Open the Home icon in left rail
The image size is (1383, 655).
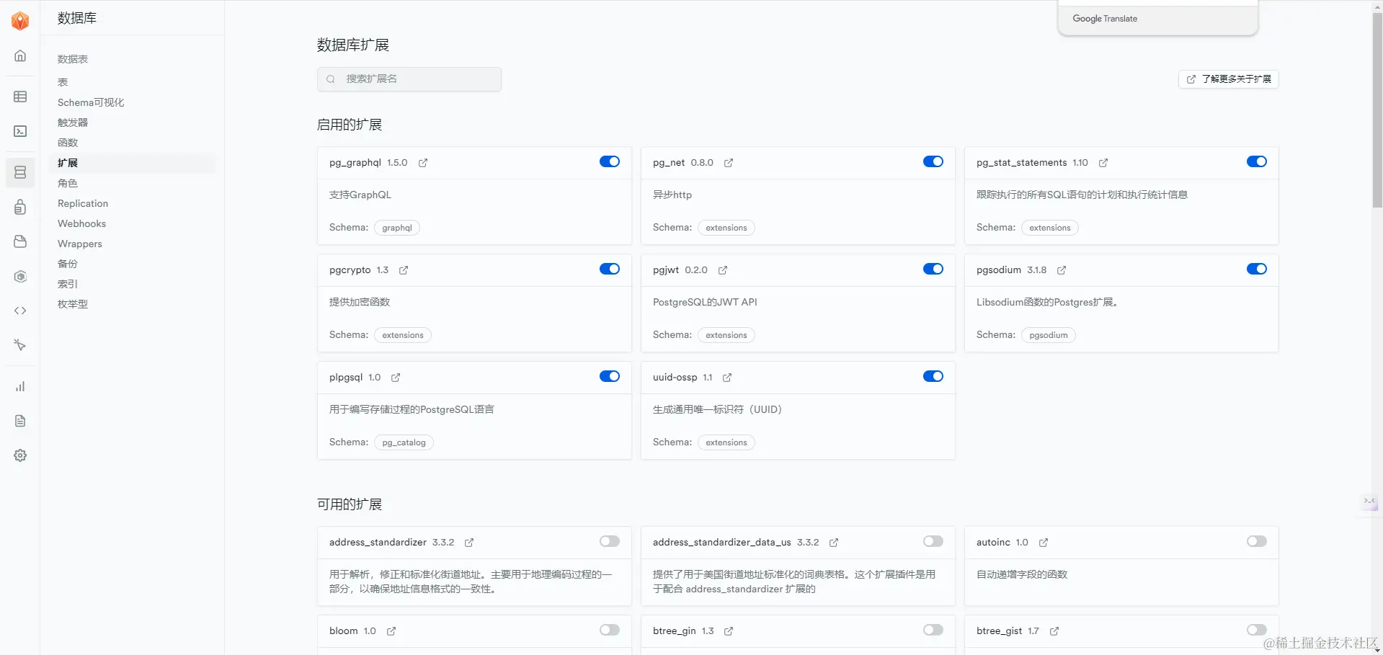(20, 55)
